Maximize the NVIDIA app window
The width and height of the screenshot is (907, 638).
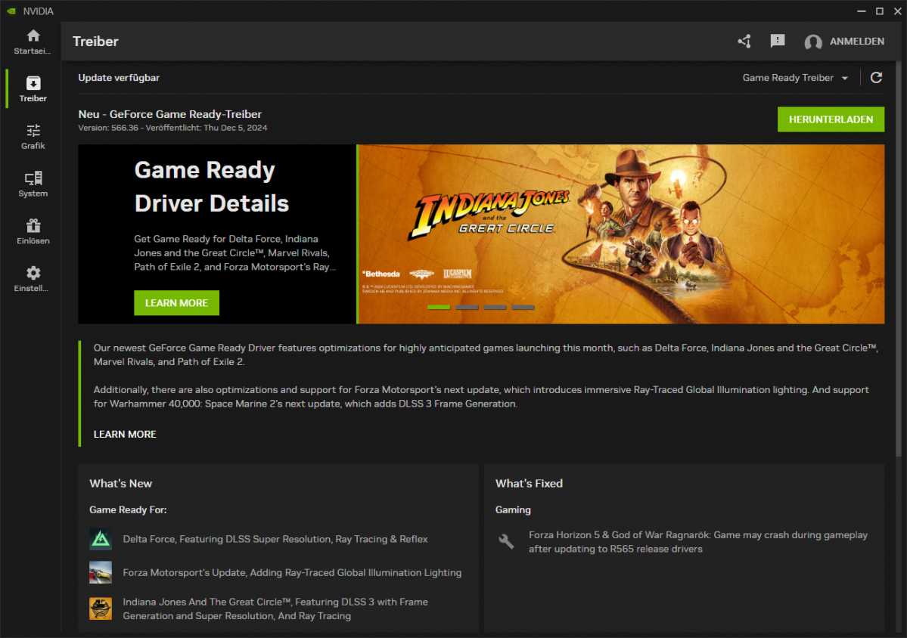879,11
